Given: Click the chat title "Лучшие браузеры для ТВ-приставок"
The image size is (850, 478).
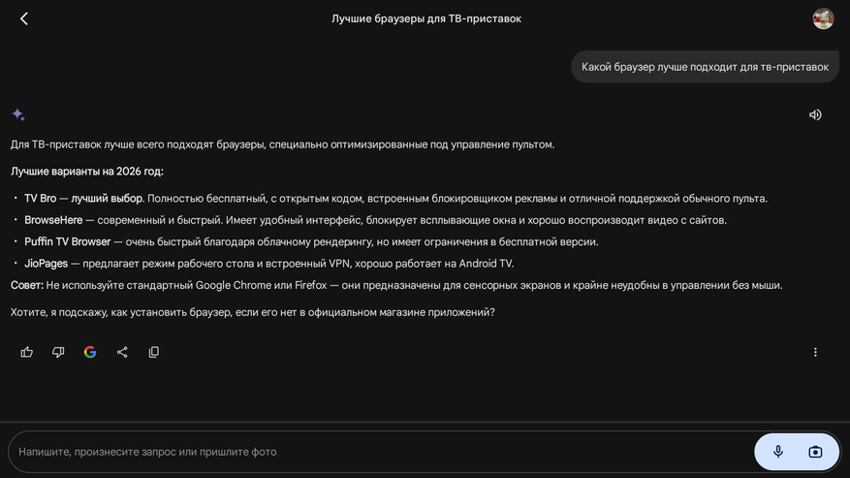Looking at the screenshot, I should coord(426,18).
